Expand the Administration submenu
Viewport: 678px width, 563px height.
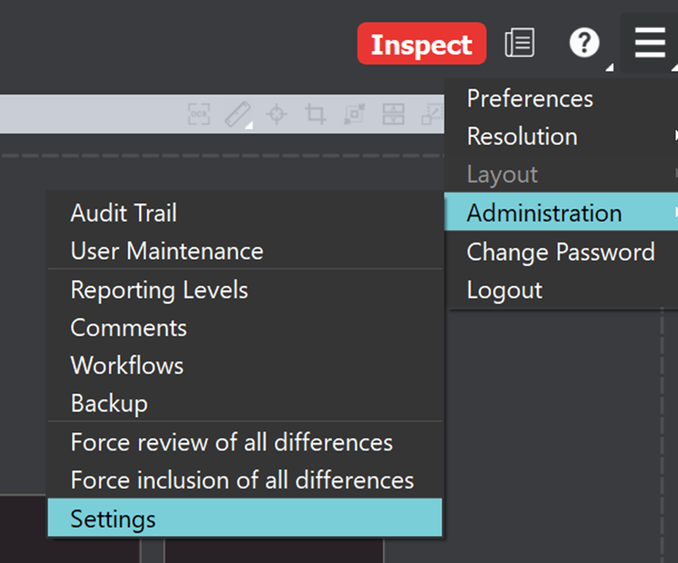point(544,213)
